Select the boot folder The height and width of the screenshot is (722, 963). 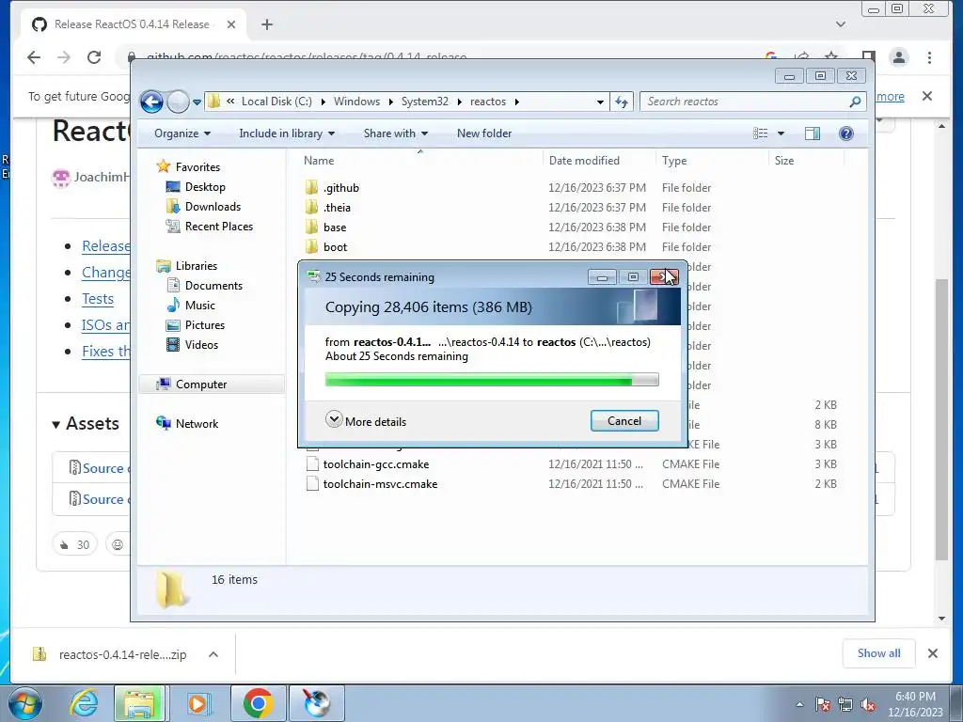coord(336,247)
